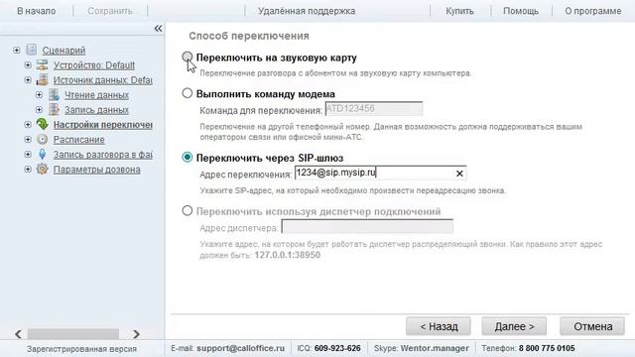Select Переключить используя диспетчер подключений radio
Image resolution: width=635 pixels, height=357 pixels.
click(188, 210)
